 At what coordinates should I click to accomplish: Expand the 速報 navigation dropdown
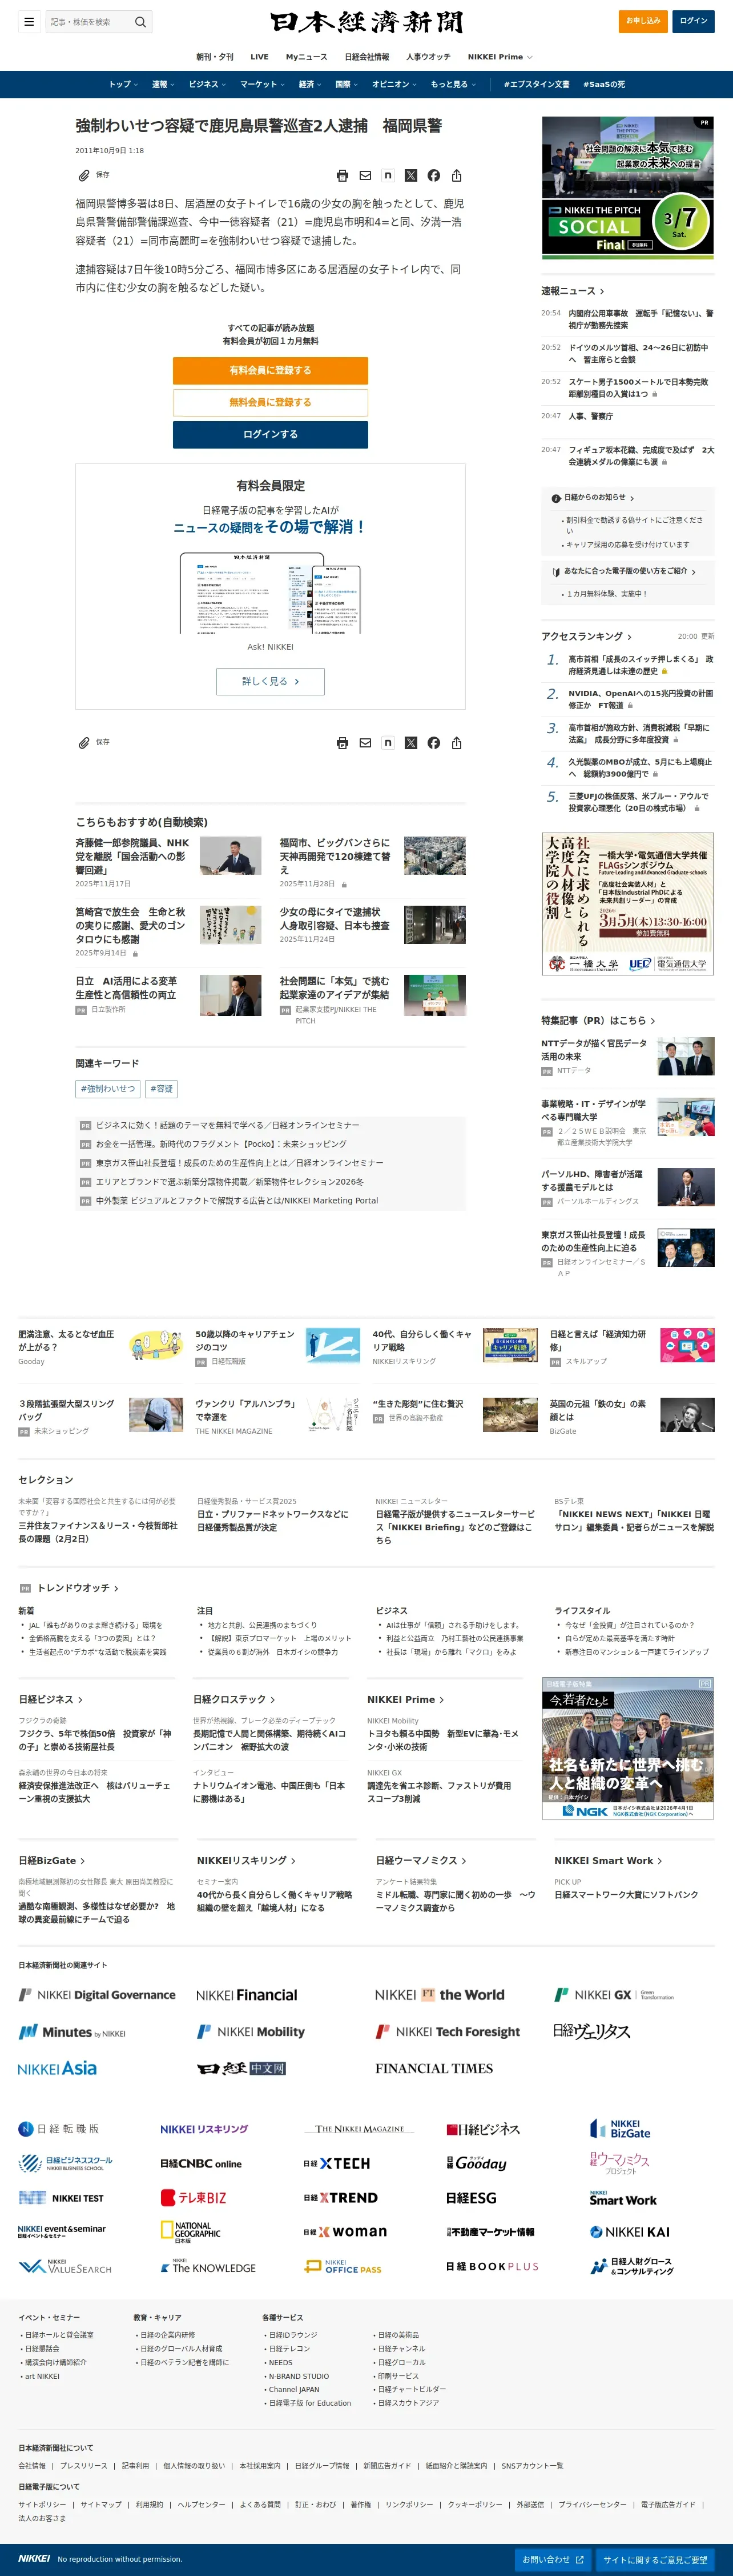(163, 84)
